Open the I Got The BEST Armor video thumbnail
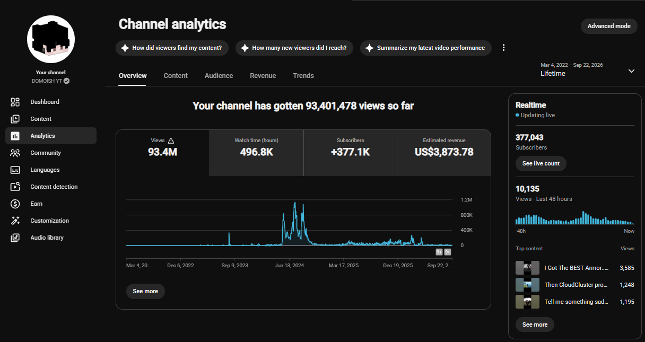Screen dimensions: 645x342 [527, 268]
